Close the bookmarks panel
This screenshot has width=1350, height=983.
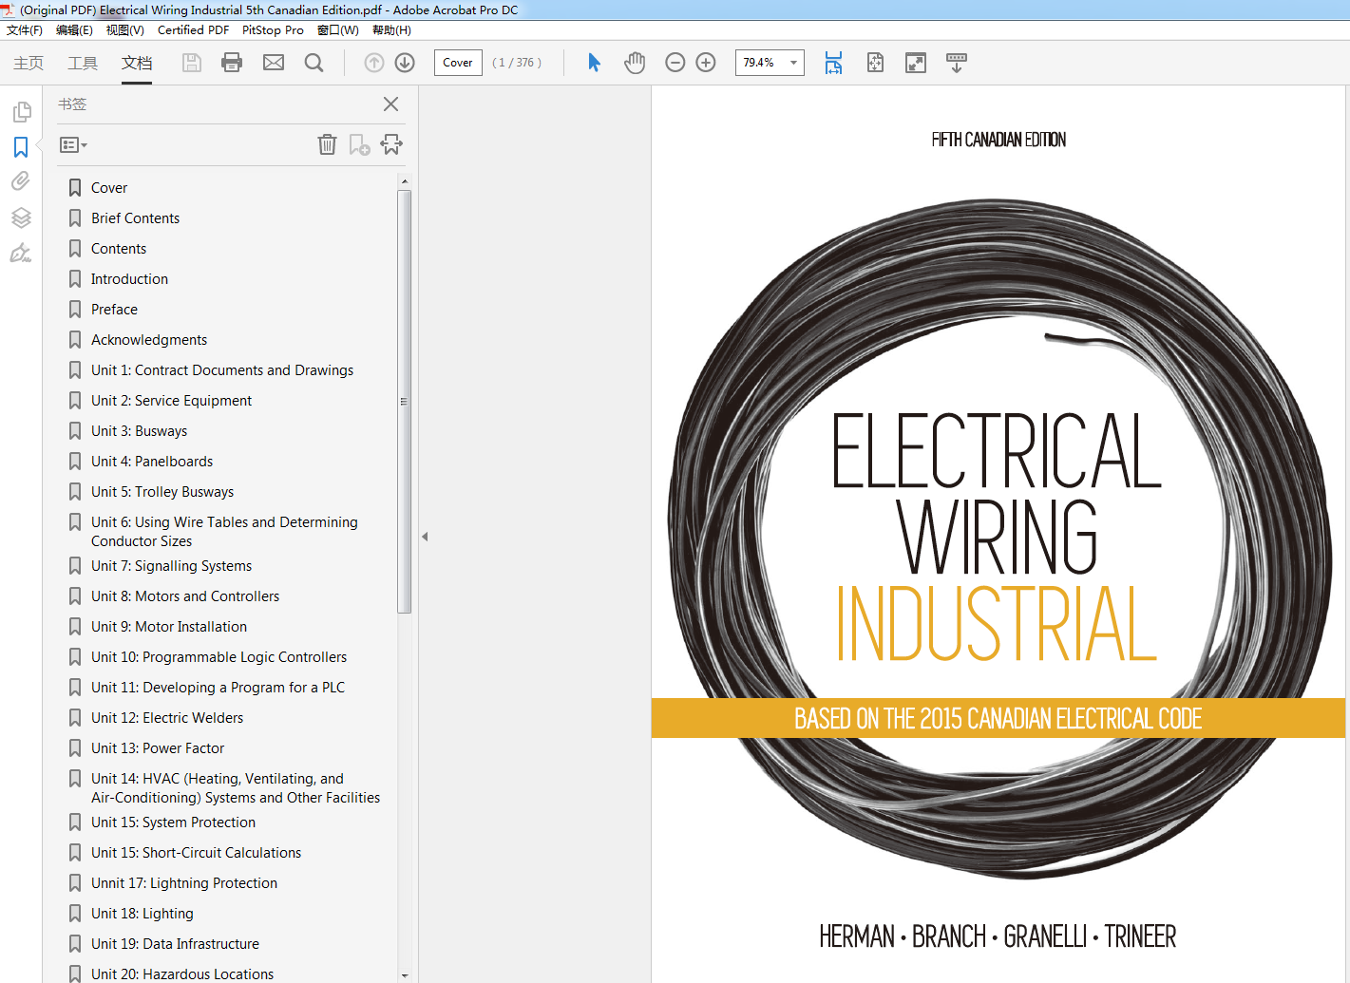[x=390, y=104]
